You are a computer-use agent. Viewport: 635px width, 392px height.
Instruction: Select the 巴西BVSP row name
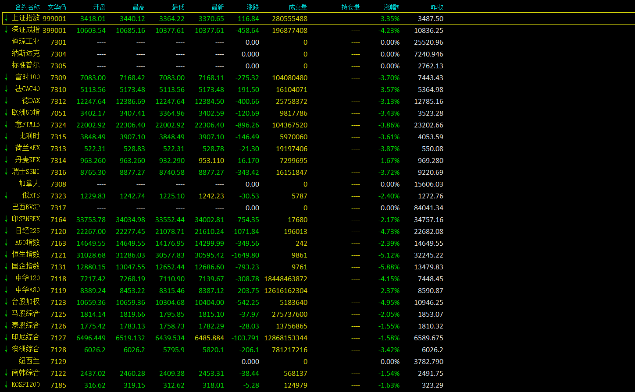point(25,208)
